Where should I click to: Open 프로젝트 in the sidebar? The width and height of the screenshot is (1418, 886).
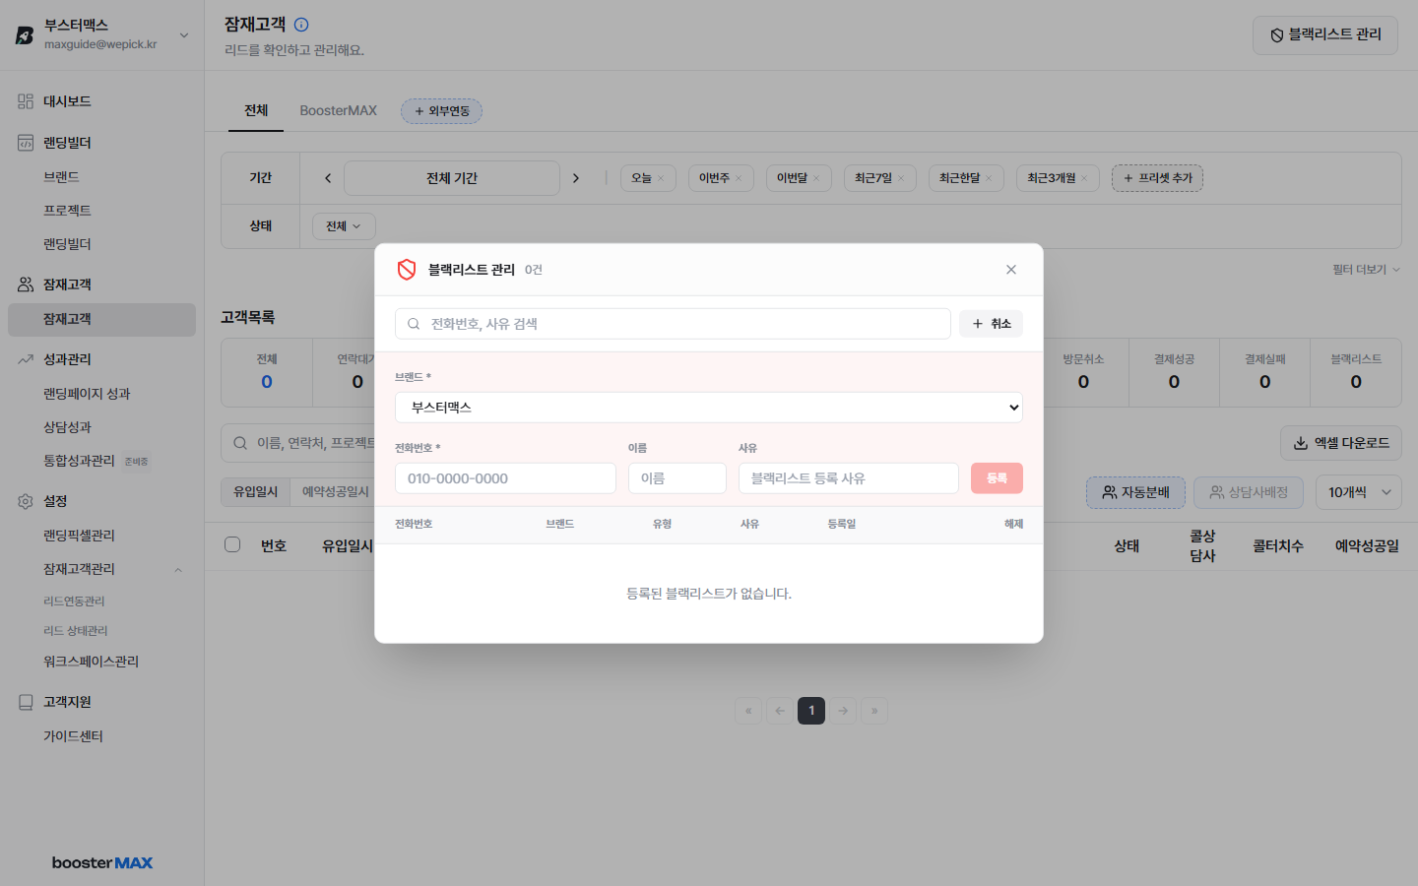(x=67, y=211)
